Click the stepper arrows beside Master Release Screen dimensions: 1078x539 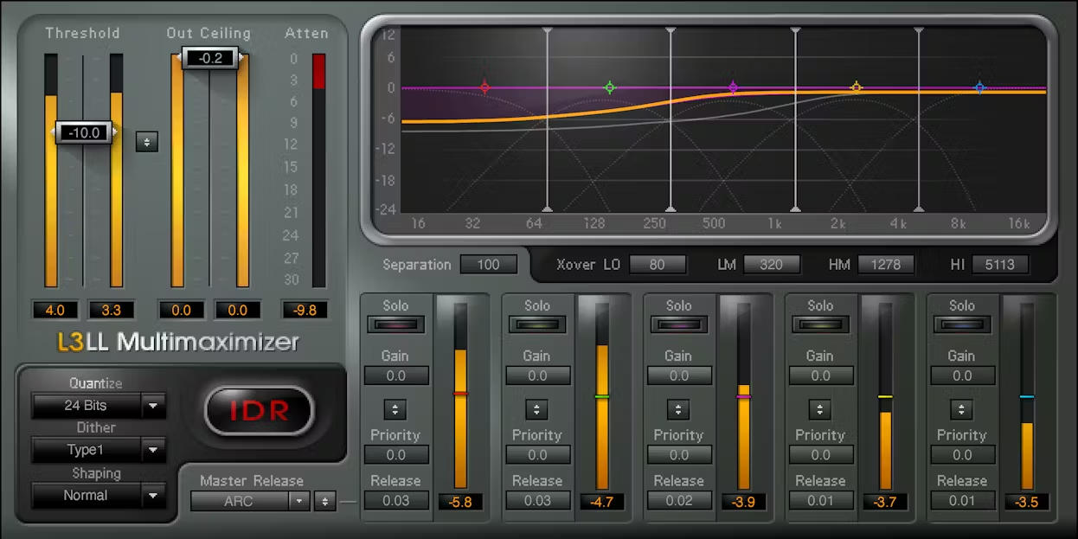324,501
